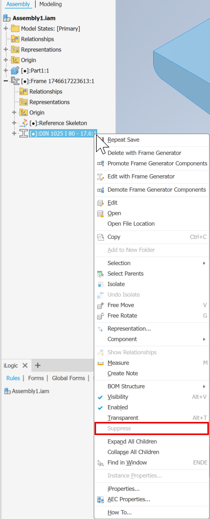Switch to the Assembly browser tab
This screenshot has height=519, width=210.
(18, 4)
